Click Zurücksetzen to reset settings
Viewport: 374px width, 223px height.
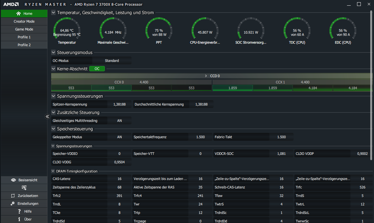point(24,196)
